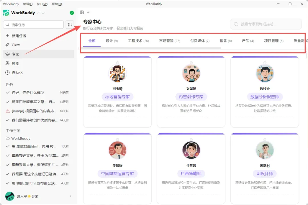Switch to the 工程技术 (26) tab
The width and height of the screenshot is (308, 205).
click(x=139, y=41)
